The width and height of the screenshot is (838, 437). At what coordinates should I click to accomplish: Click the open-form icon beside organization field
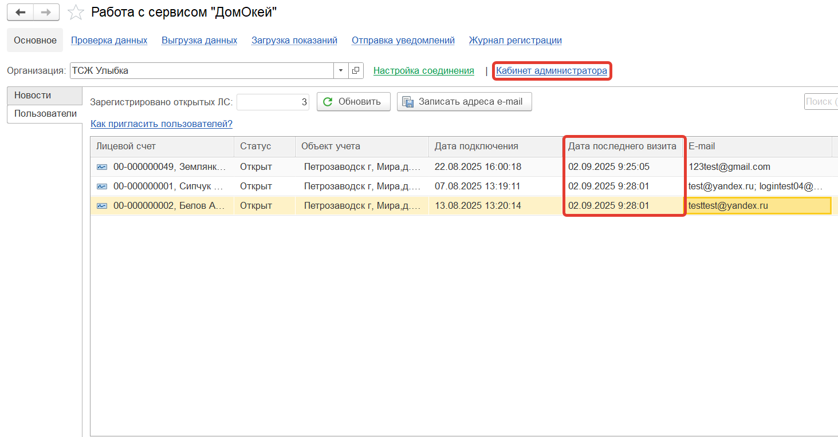356,71
